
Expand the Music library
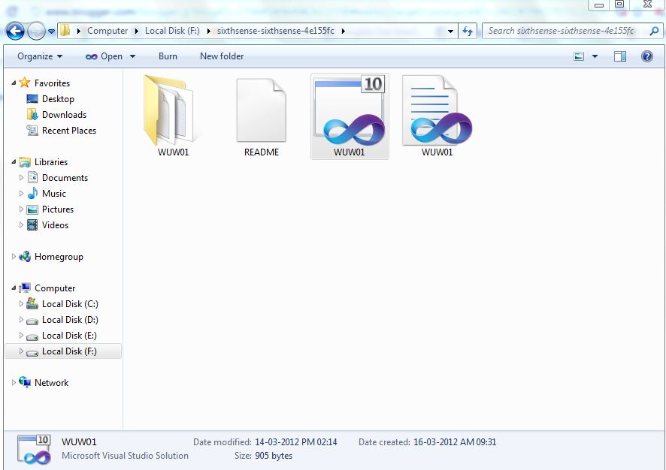coord(21,194)
